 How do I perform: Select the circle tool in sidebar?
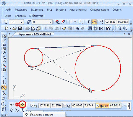pos(4,93)
